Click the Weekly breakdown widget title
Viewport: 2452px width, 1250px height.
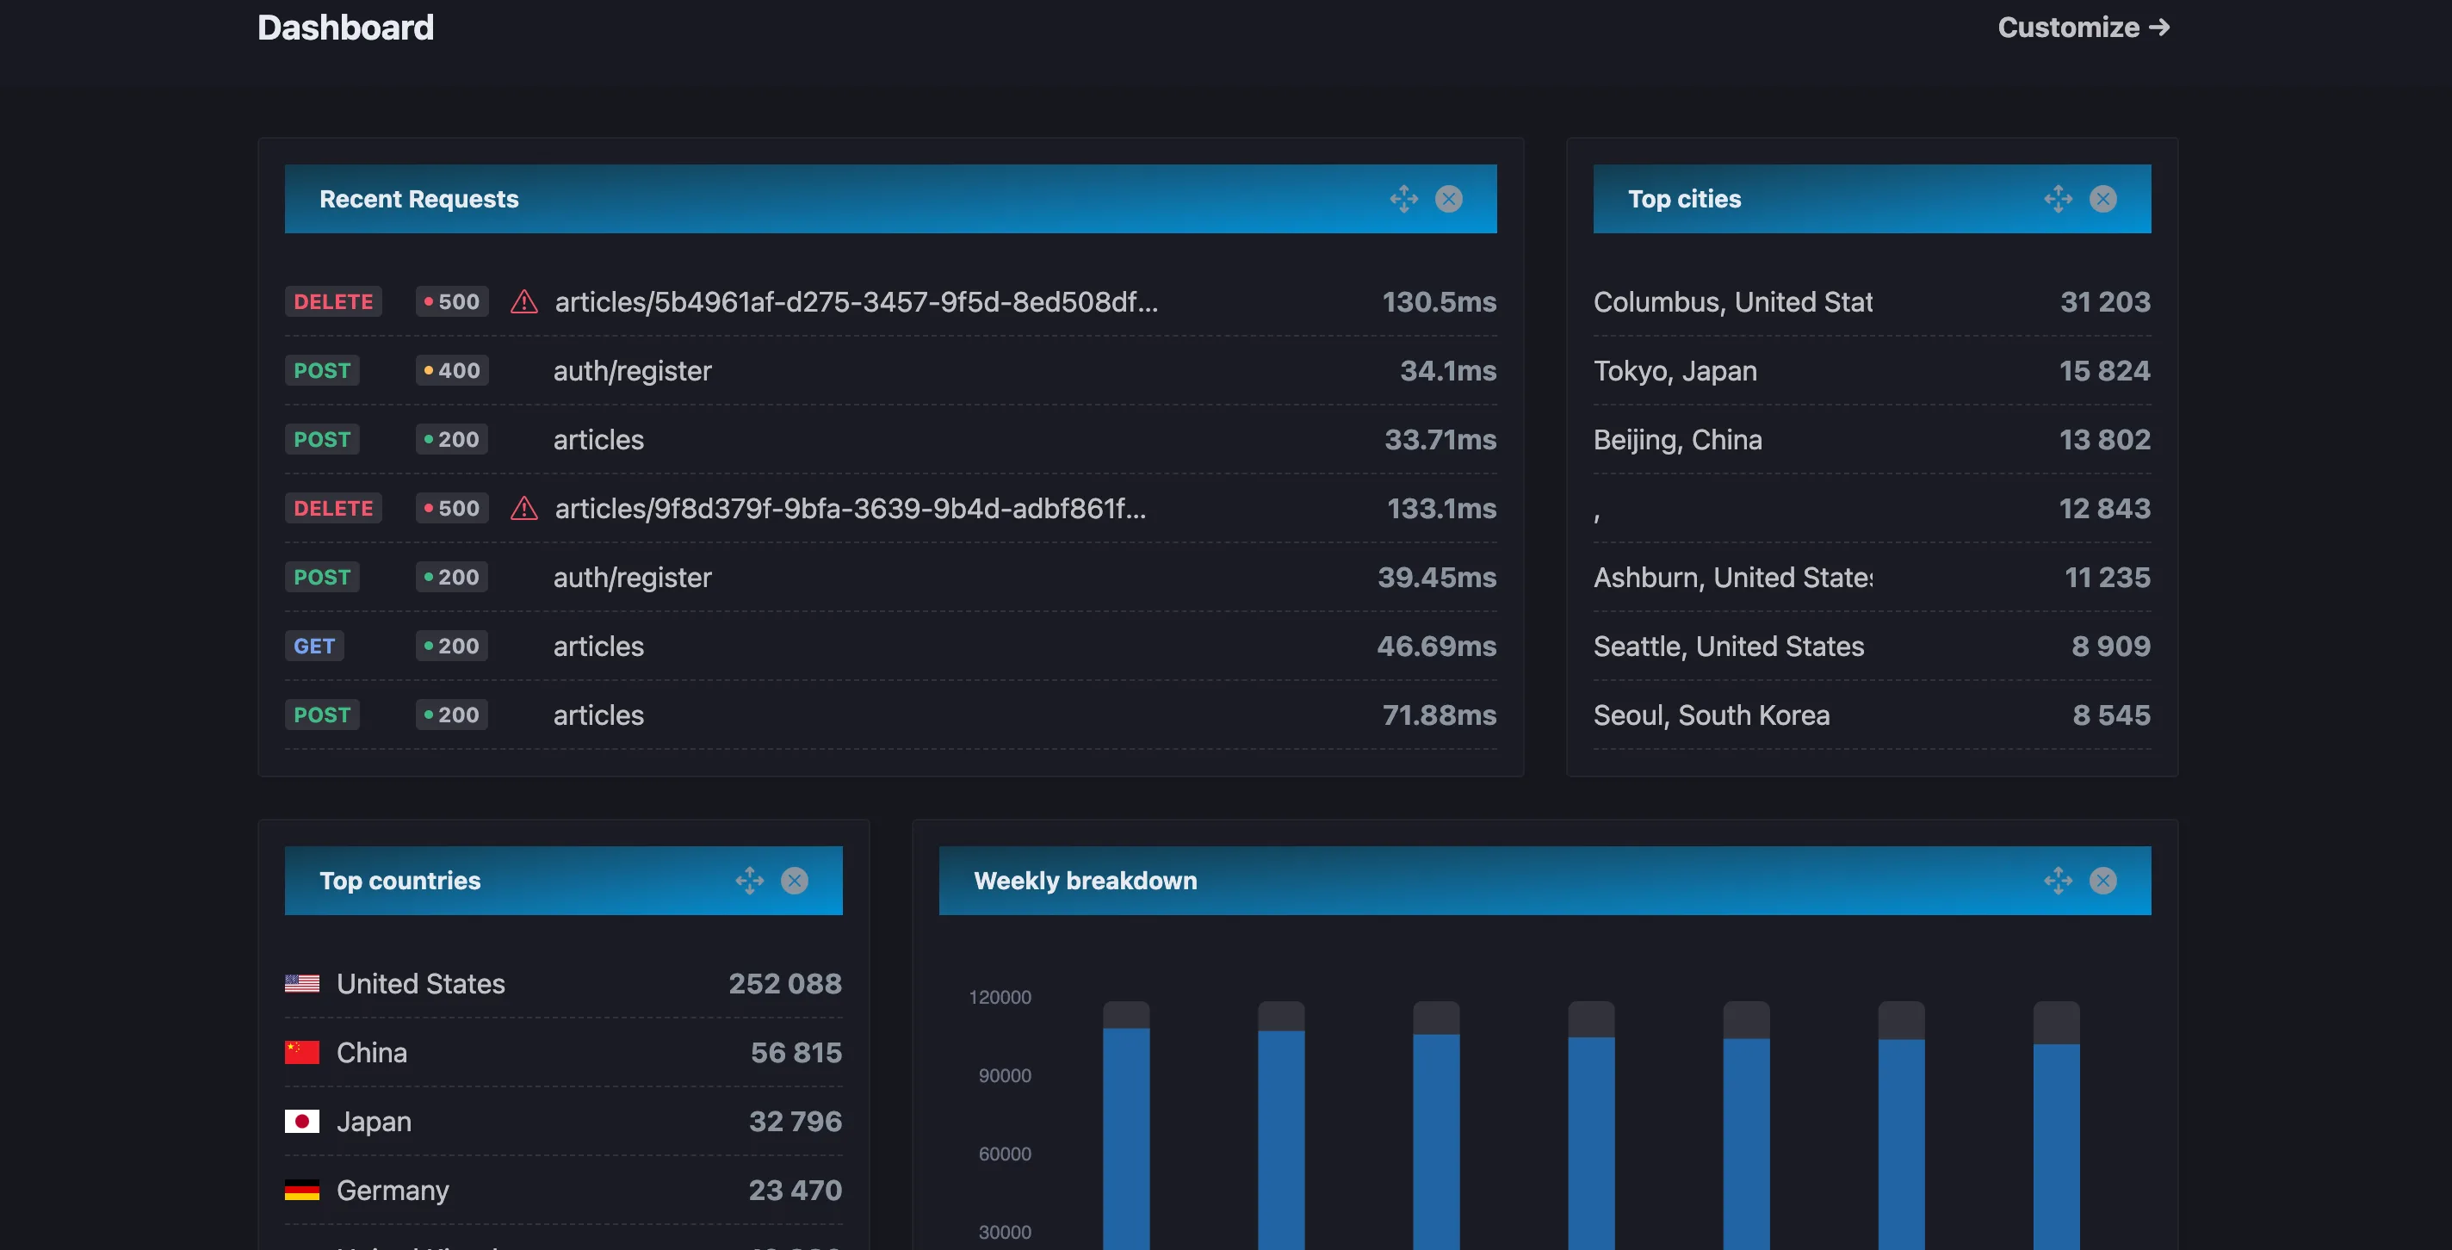click(1085, 881)
